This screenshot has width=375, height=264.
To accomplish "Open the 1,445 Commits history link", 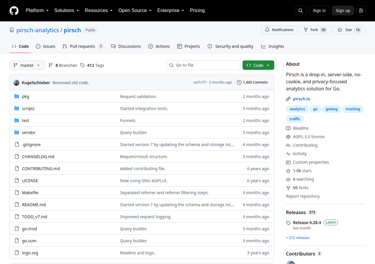I will [x=252, y=82].
